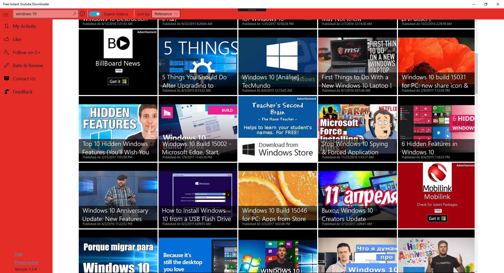
Task: Open Stop Windows 10 Spying video
Action: coord(358,129)
